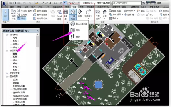This screenshot has height=107, width=171.
Task: Click the 三维视图 (3D View) house icon
Action: (x=73, y=12)
